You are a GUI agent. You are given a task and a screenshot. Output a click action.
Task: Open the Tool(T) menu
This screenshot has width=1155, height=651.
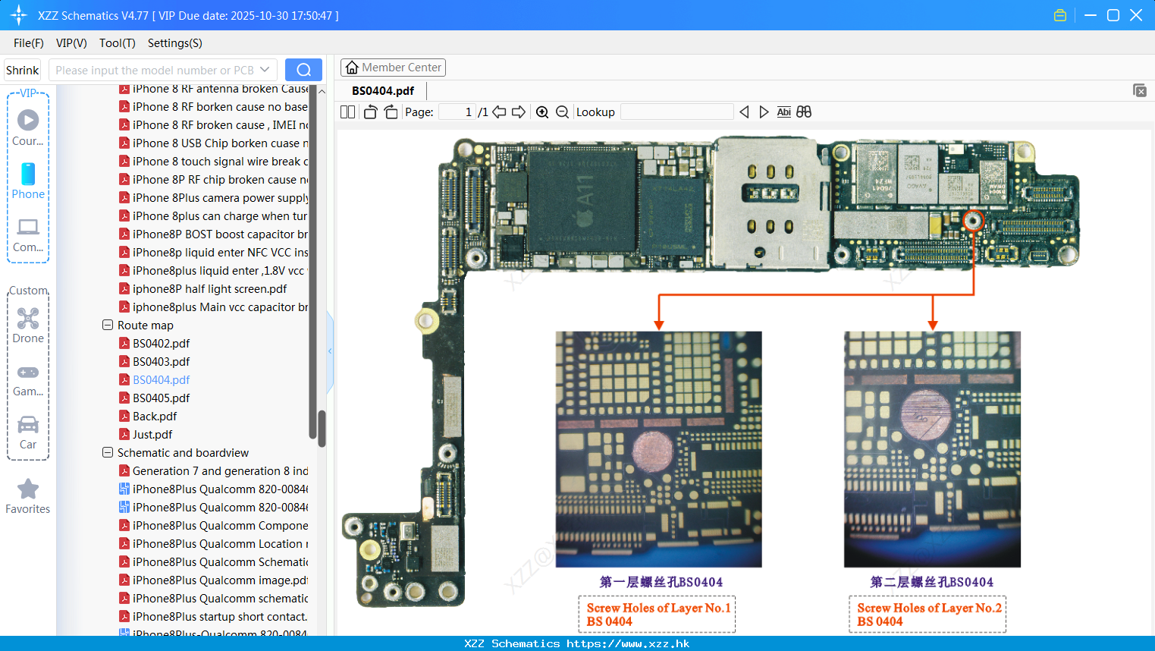[118, 43]
